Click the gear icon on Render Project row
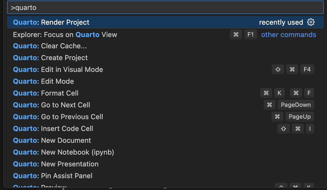 (311, 22)
